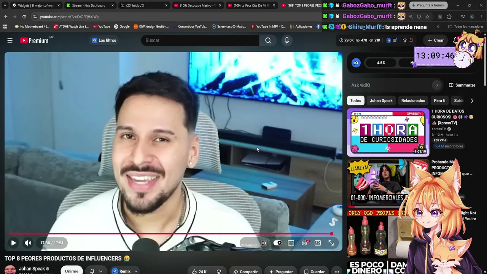Image resolution: width=487 pixels, height=274 pixels.
Task: Click the progress bar scrubber handle
Action: pyautogui.click(x=332, y=234)
